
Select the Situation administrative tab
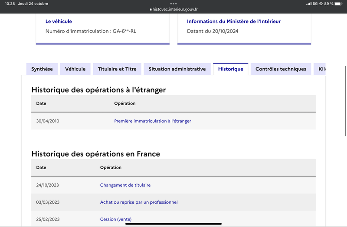177,69
